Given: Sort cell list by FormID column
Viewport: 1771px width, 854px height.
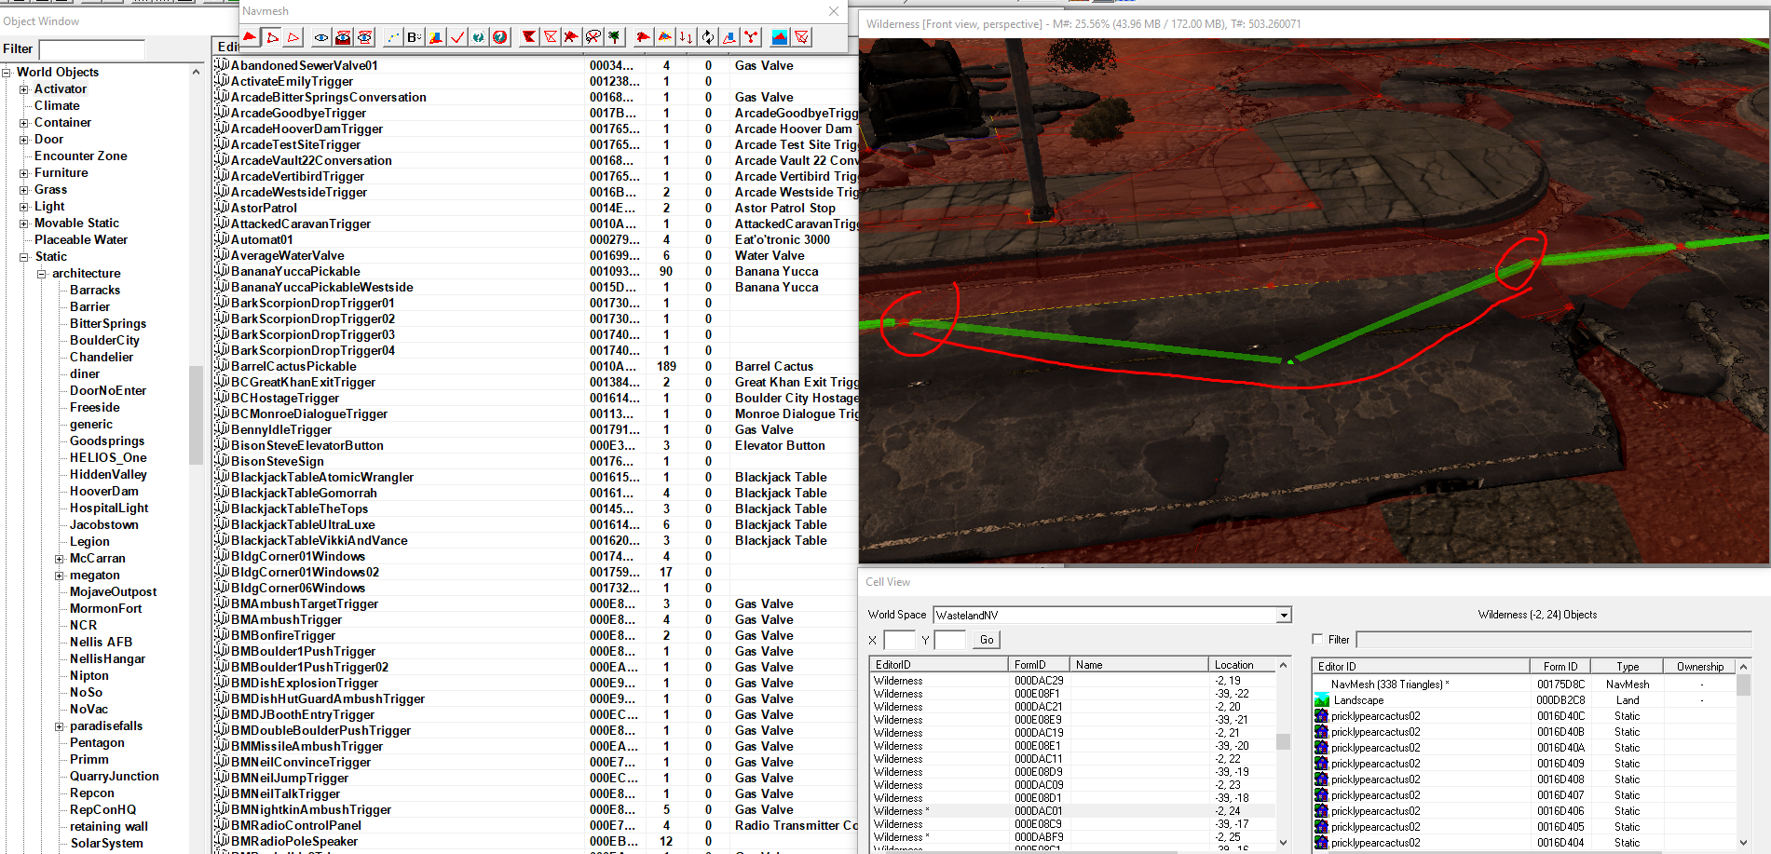Looking at the screenshot, I should pyautogui.click(x=1039, y=664).
